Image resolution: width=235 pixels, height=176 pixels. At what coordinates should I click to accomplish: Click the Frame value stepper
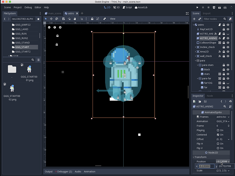(x=229, y=126)
